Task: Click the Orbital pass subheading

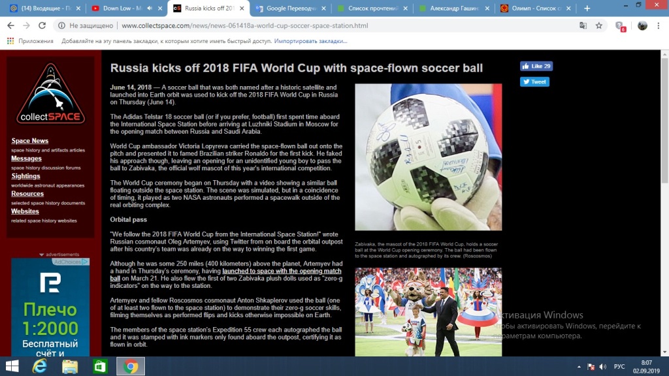Action: point(129,219)
